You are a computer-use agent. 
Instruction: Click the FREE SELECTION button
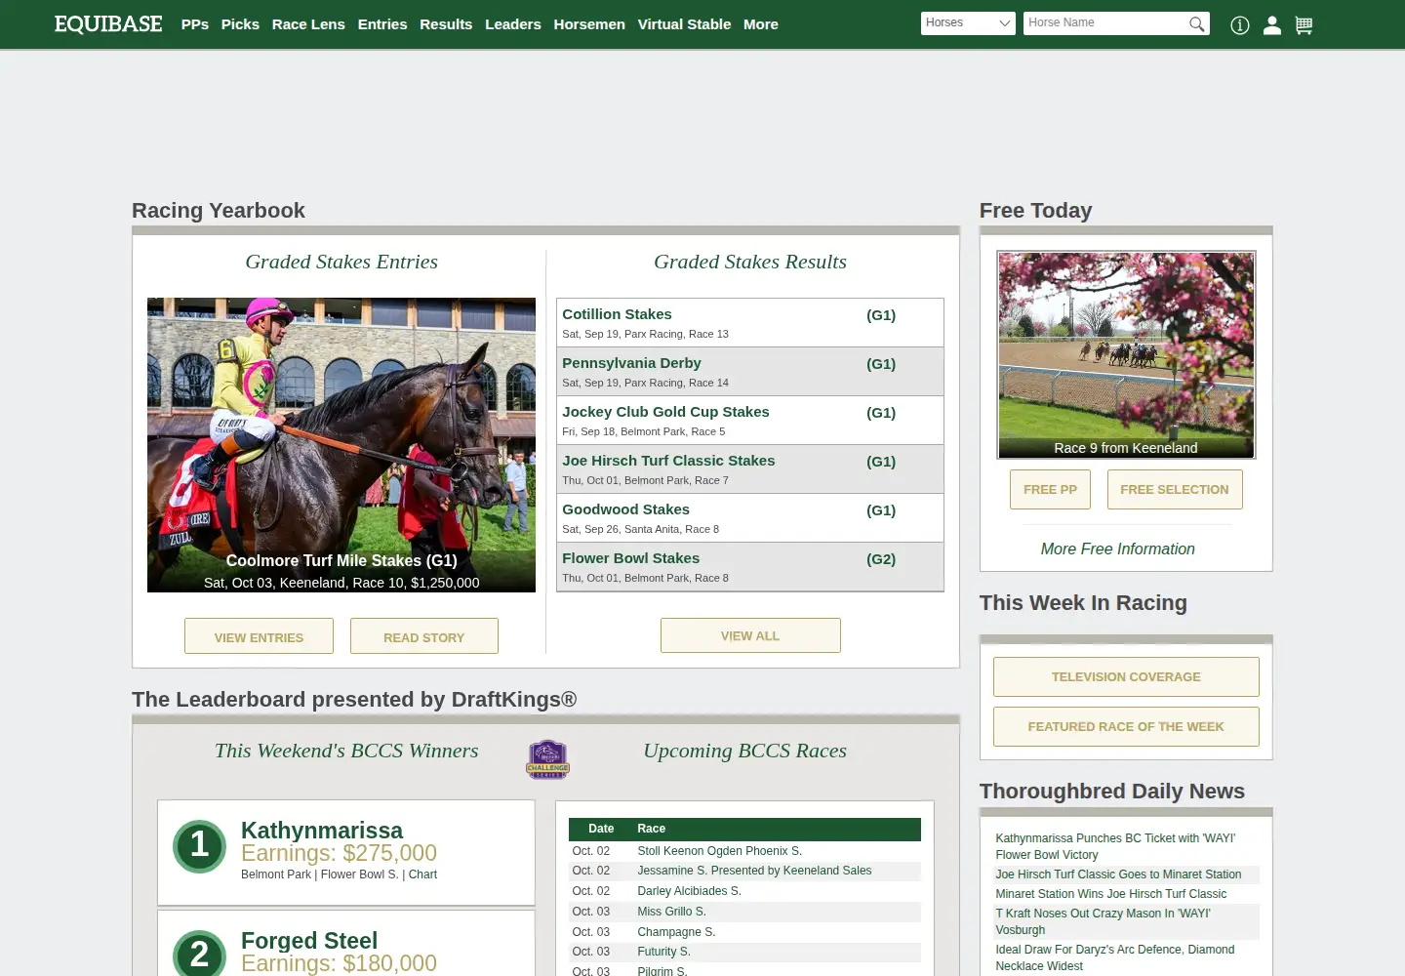1175,489
